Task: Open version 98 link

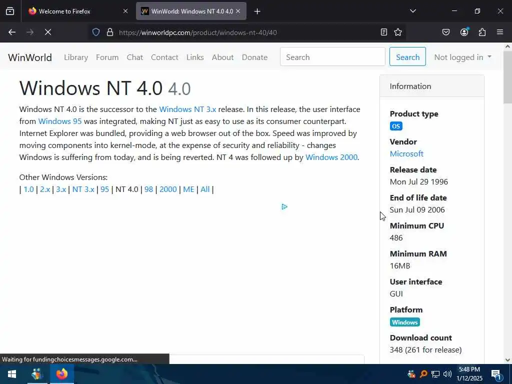Action: tap(148, 189)
